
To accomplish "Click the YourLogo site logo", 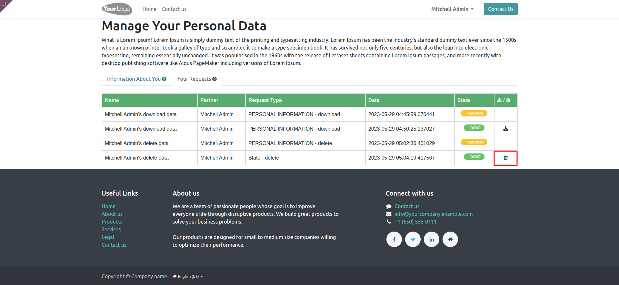I will coord(117,9).
